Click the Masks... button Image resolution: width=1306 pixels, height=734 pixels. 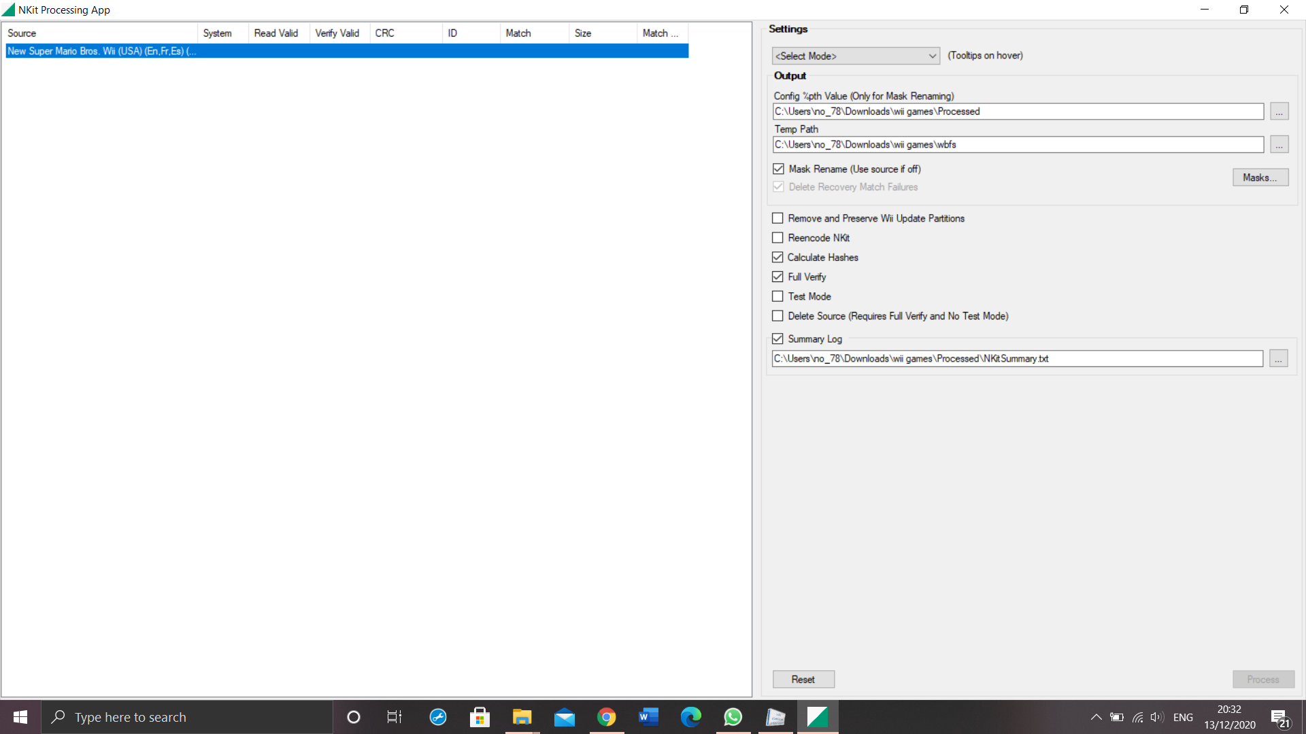[1260, 177]
